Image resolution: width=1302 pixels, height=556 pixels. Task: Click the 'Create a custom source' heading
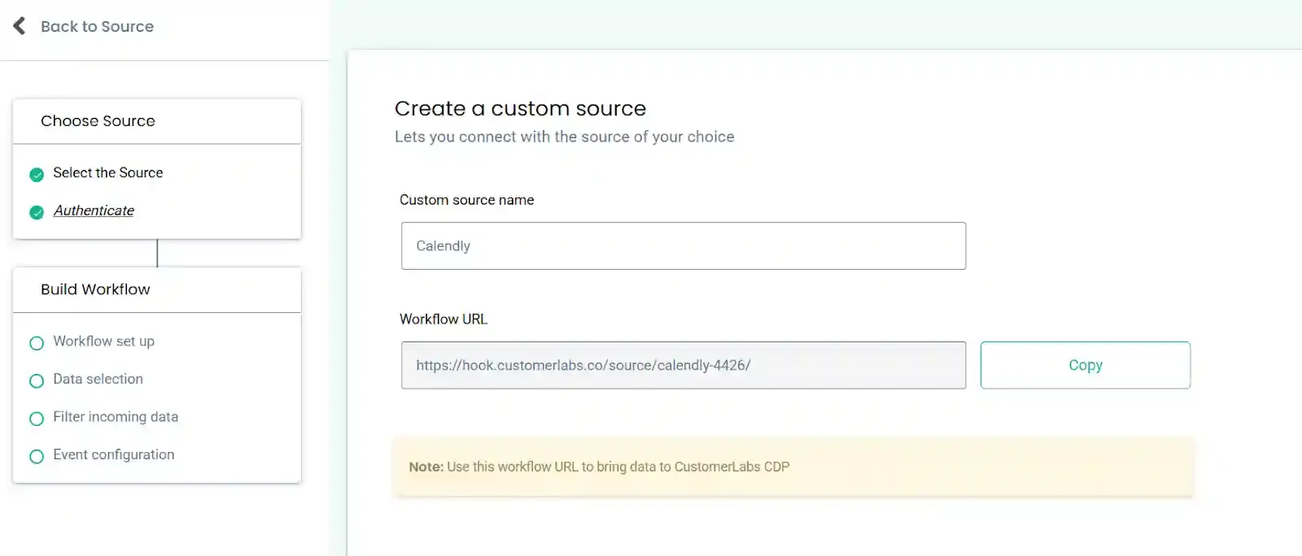(520, 108)
